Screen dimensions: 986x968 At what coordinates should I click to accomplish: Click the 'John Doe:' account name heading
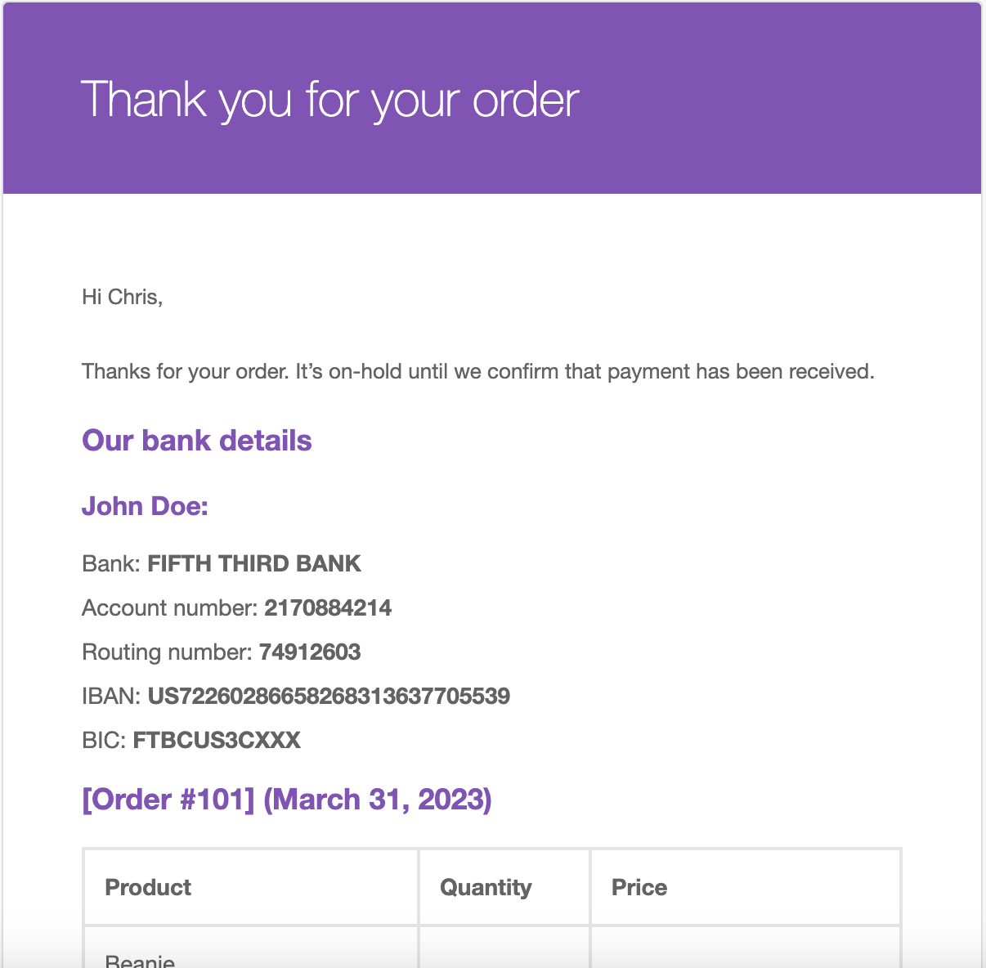(x=146, y=506)
